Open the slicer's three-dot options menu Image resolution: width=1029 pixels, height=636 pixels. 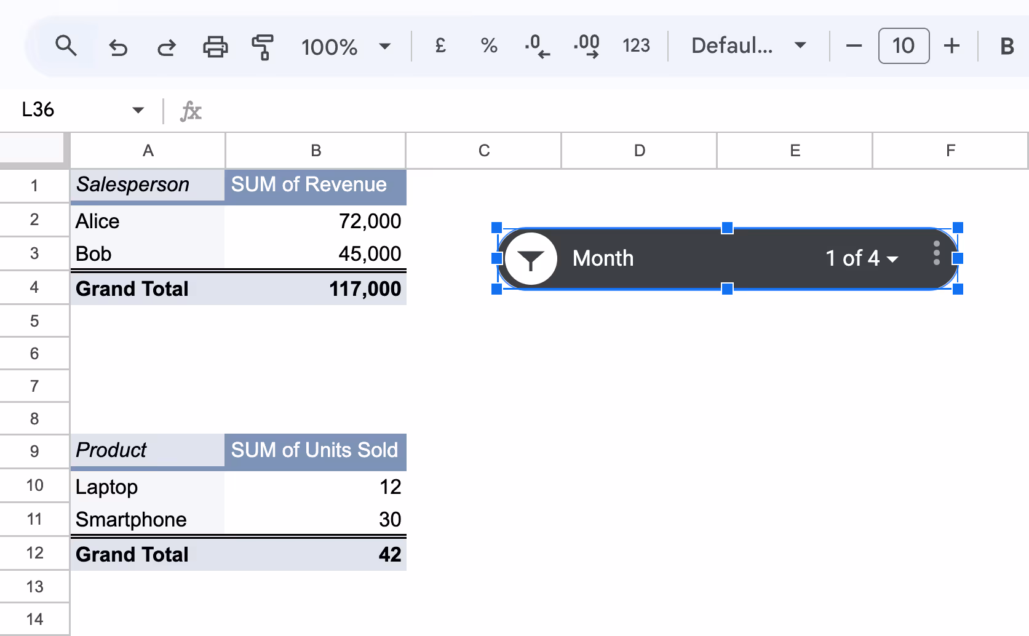936,252
